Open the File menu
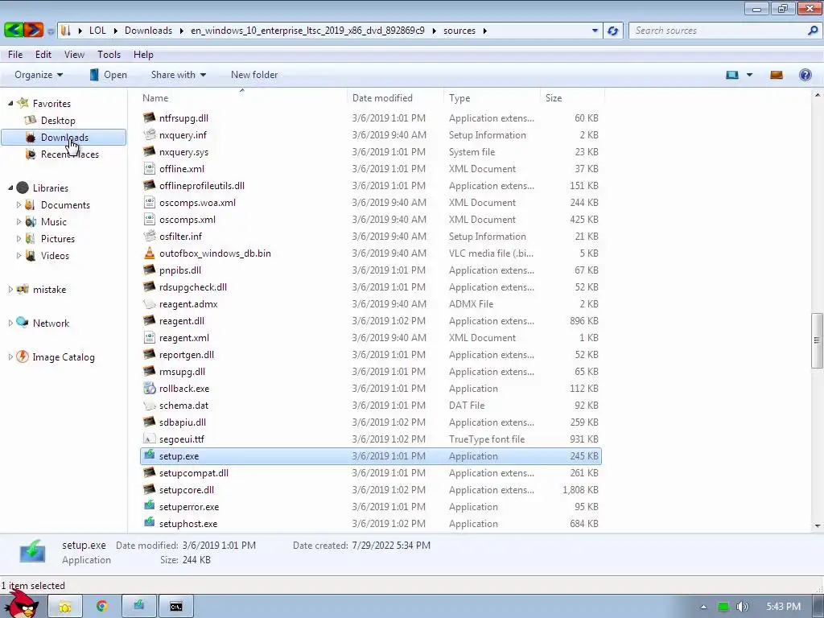Screen dimensions: 824x618 click(x=15, y=54)
